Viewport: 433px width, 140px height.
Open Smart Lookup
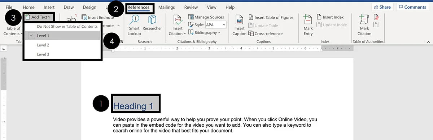click(x=134, y=25)
